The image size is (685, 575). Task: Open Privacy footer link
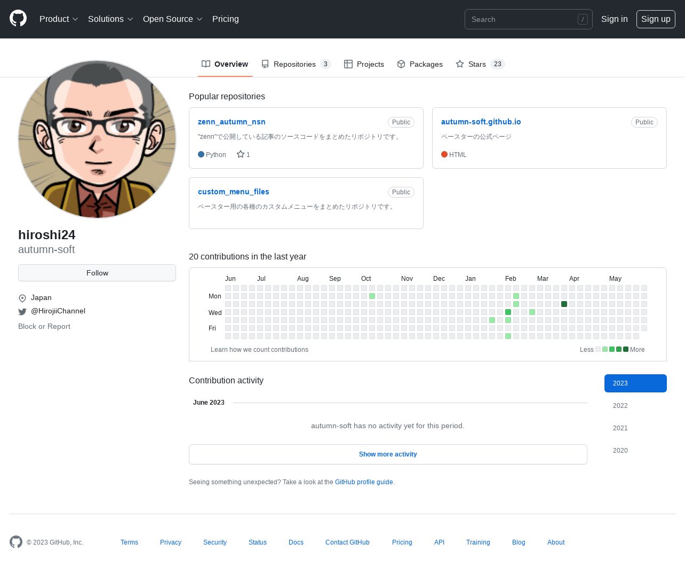[171, 542]
